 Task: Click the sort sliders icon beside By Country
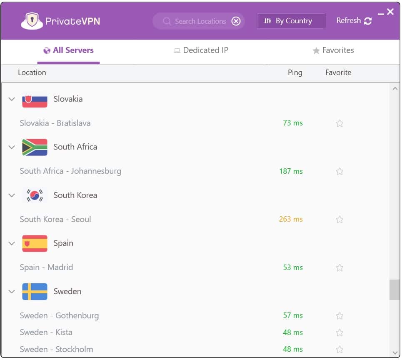point(267,21)
